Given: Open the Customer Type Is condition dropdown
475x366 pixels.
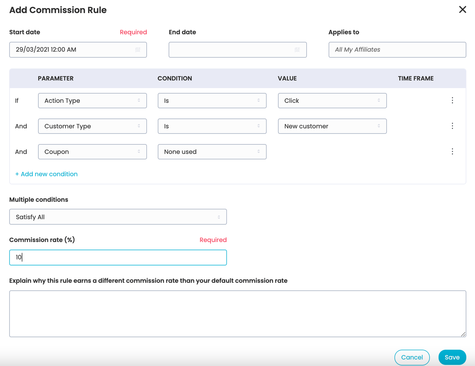Looking at the screenshot, I should tap(212, 126).
